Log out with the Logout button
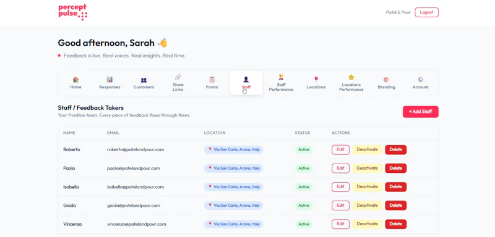Viewport: 495px width, 237px height. tap(426, 12)
